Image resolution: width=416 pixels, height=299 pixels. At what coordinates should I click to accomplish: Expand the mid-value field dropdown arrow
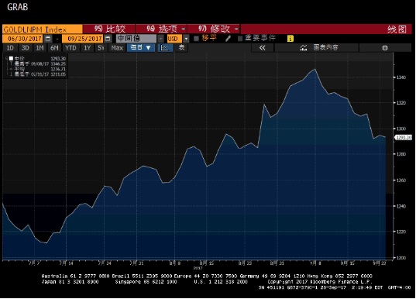(x=161, y=39)
